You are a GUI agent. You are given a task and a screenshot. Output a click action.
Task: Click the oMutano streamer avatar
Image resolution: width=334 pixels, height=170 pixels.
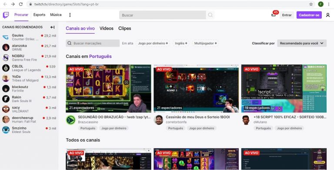point(246,120)
